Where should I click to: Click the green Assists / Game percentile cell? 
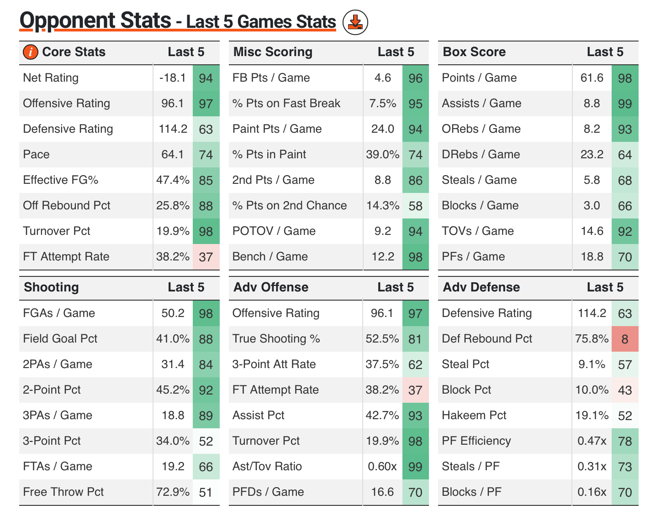click(x=624, y=104)
